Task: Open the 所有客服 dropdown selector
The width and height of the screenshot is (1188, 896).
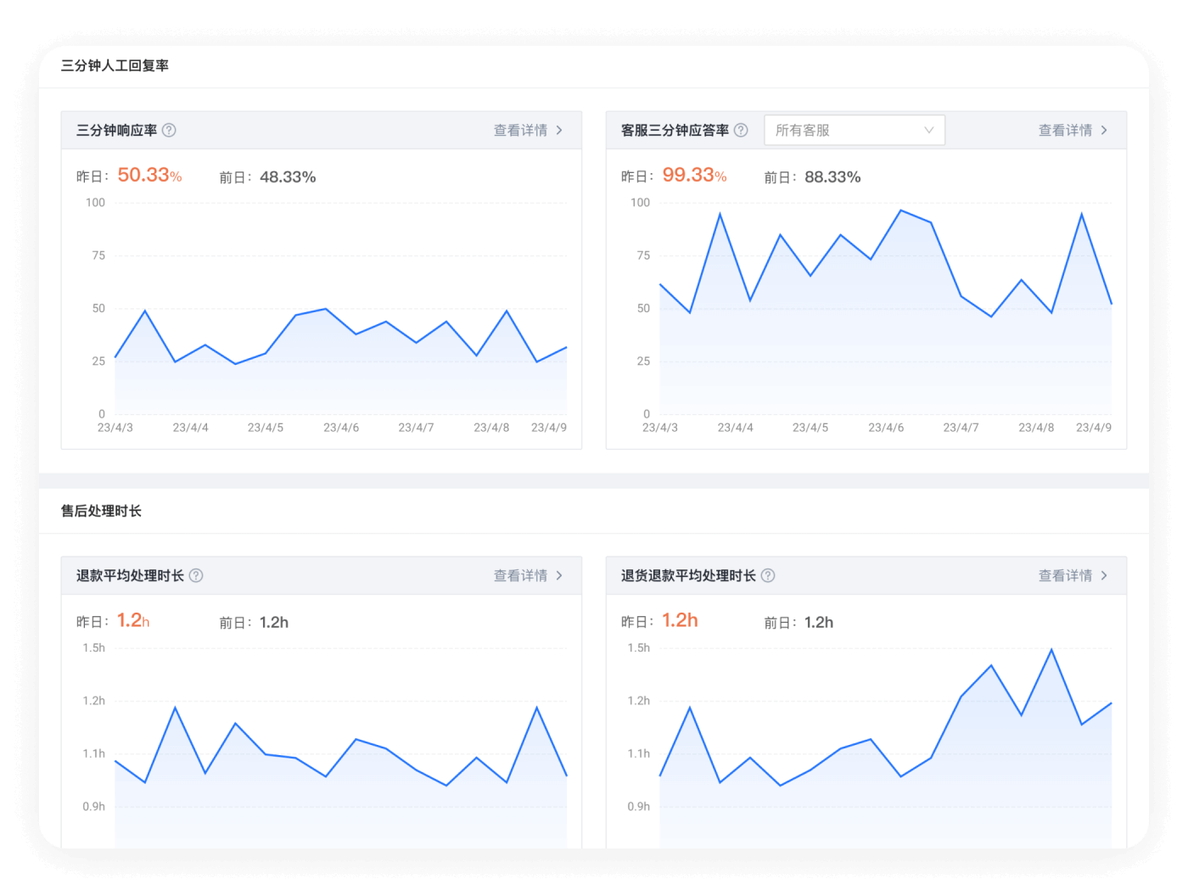Action: pos(854,130)
